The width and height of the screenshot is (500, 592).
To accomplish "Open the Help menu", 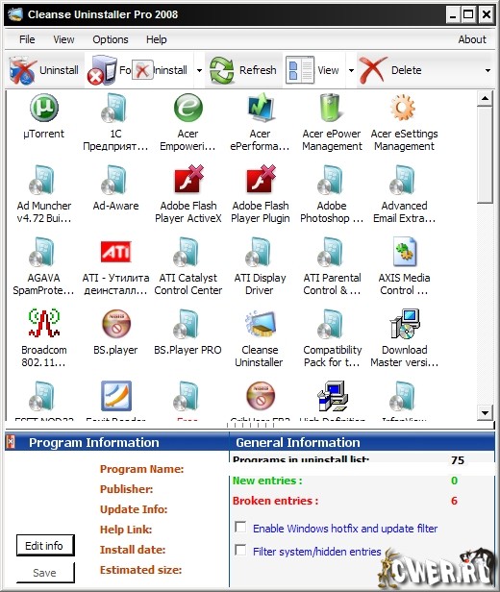I will pos(157,39).
